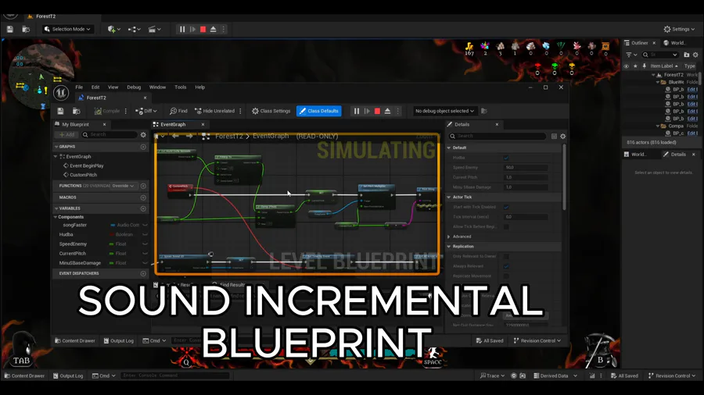Click Hide Unrelated button
The width and height of the screenshot is (704, 395).
point(214,111)
